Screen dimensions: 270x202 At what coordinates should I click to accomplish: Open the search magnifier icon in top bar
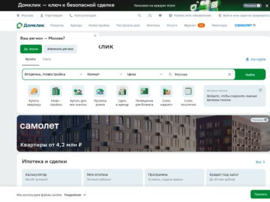point(139,15)
